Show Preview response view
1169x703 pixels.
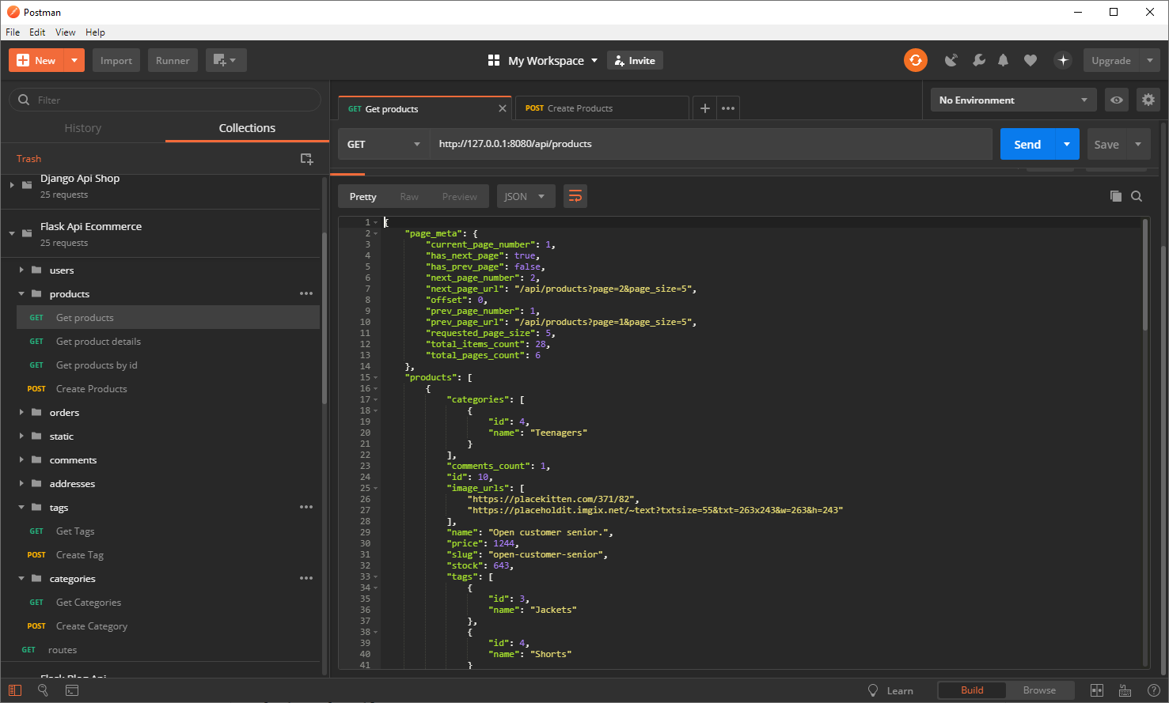tap(460, 196)
